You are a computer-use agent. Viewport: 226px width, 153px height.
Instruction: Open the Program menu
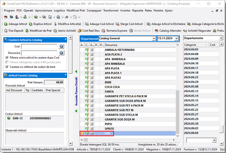[9, 10]
